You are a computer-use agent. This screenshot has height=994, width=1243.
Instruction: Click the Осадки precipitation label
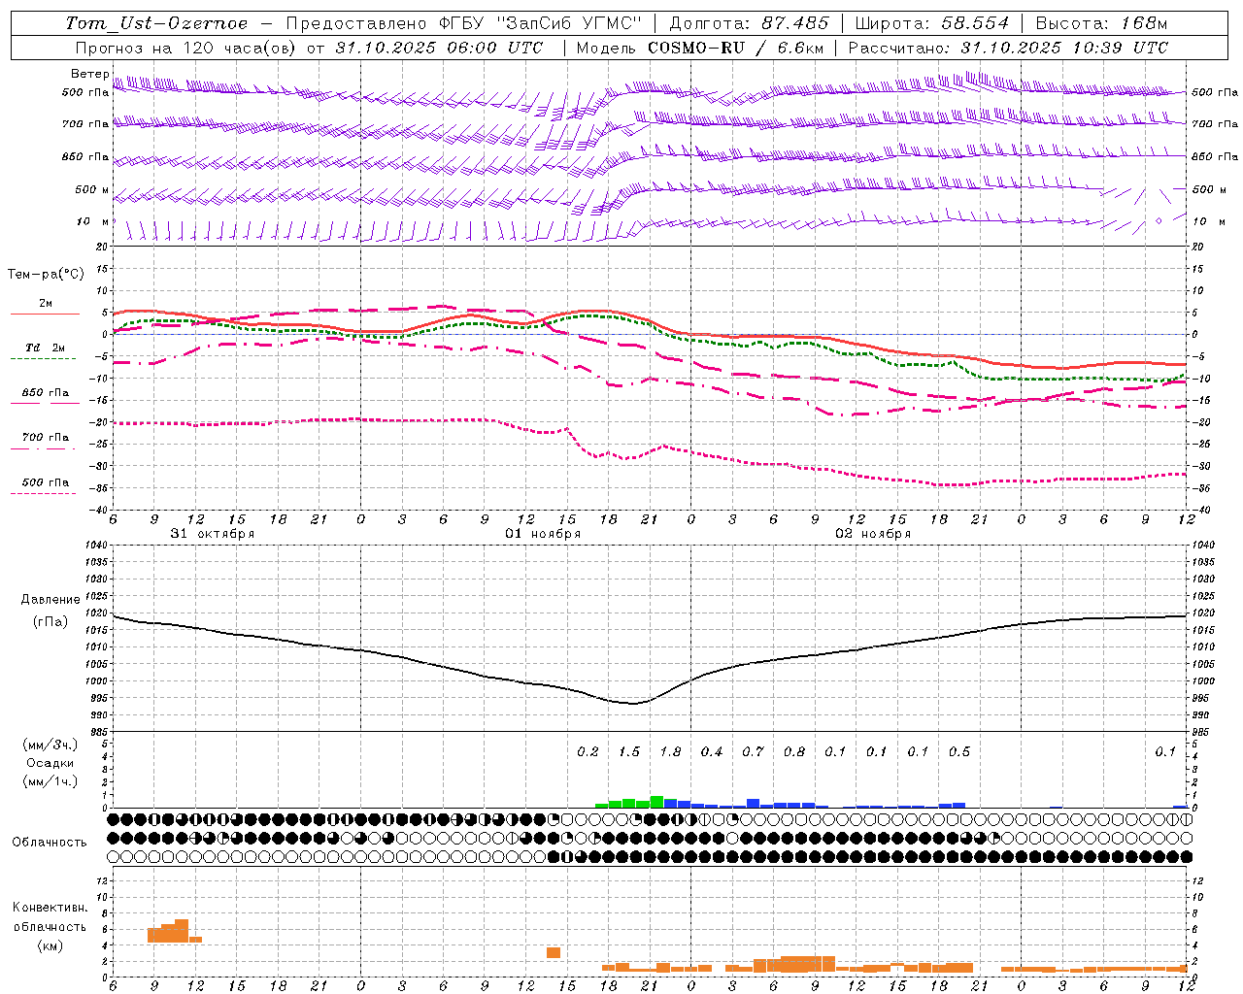pos(49,763)
